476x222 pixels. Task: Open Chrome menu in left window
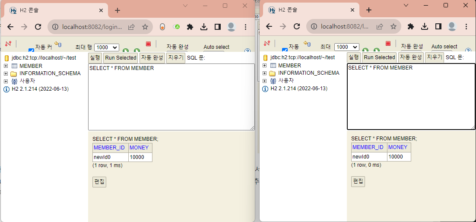coord(246,27)
